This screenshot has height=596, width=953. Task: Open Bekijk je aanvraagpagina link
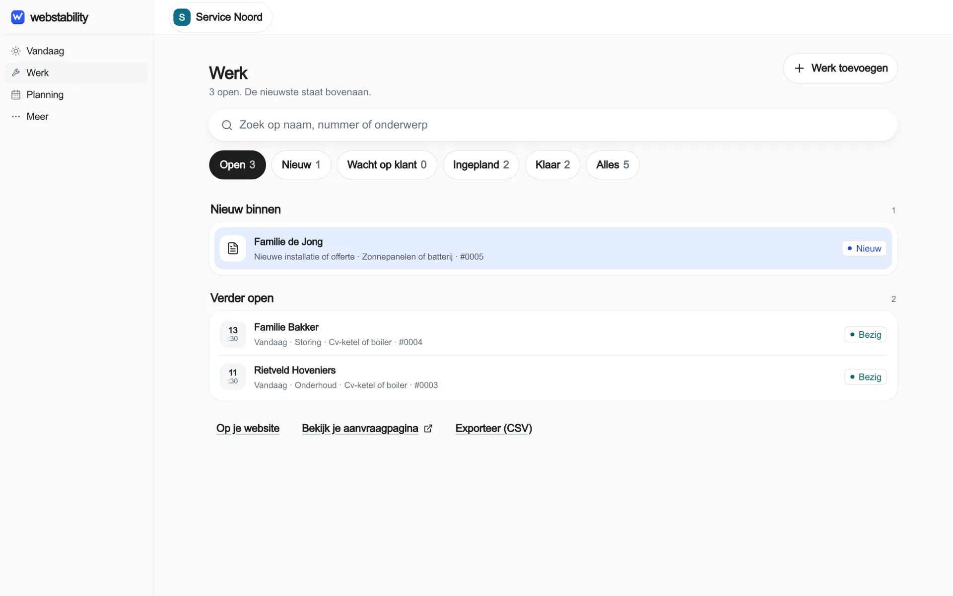click(x=367, y=429)
